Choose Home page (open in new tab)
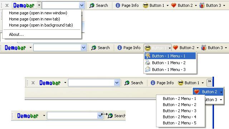Viewport: 229px width, 129px height. pyautogui.click(x=34, y=19)
